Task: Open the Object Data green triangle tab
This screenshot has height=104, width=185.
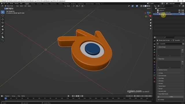Action: click(x=154, y=75)
